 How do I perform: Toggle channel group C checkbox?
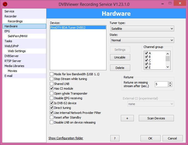(x=146, y=60)
